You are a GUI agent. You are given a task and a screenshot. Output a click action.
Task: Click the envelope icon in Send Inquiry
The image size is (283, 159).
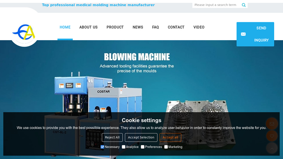coord(243,34)
